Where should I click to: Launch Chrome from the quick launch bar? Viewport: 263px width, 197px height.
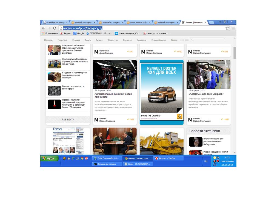[x=82, y=158]
